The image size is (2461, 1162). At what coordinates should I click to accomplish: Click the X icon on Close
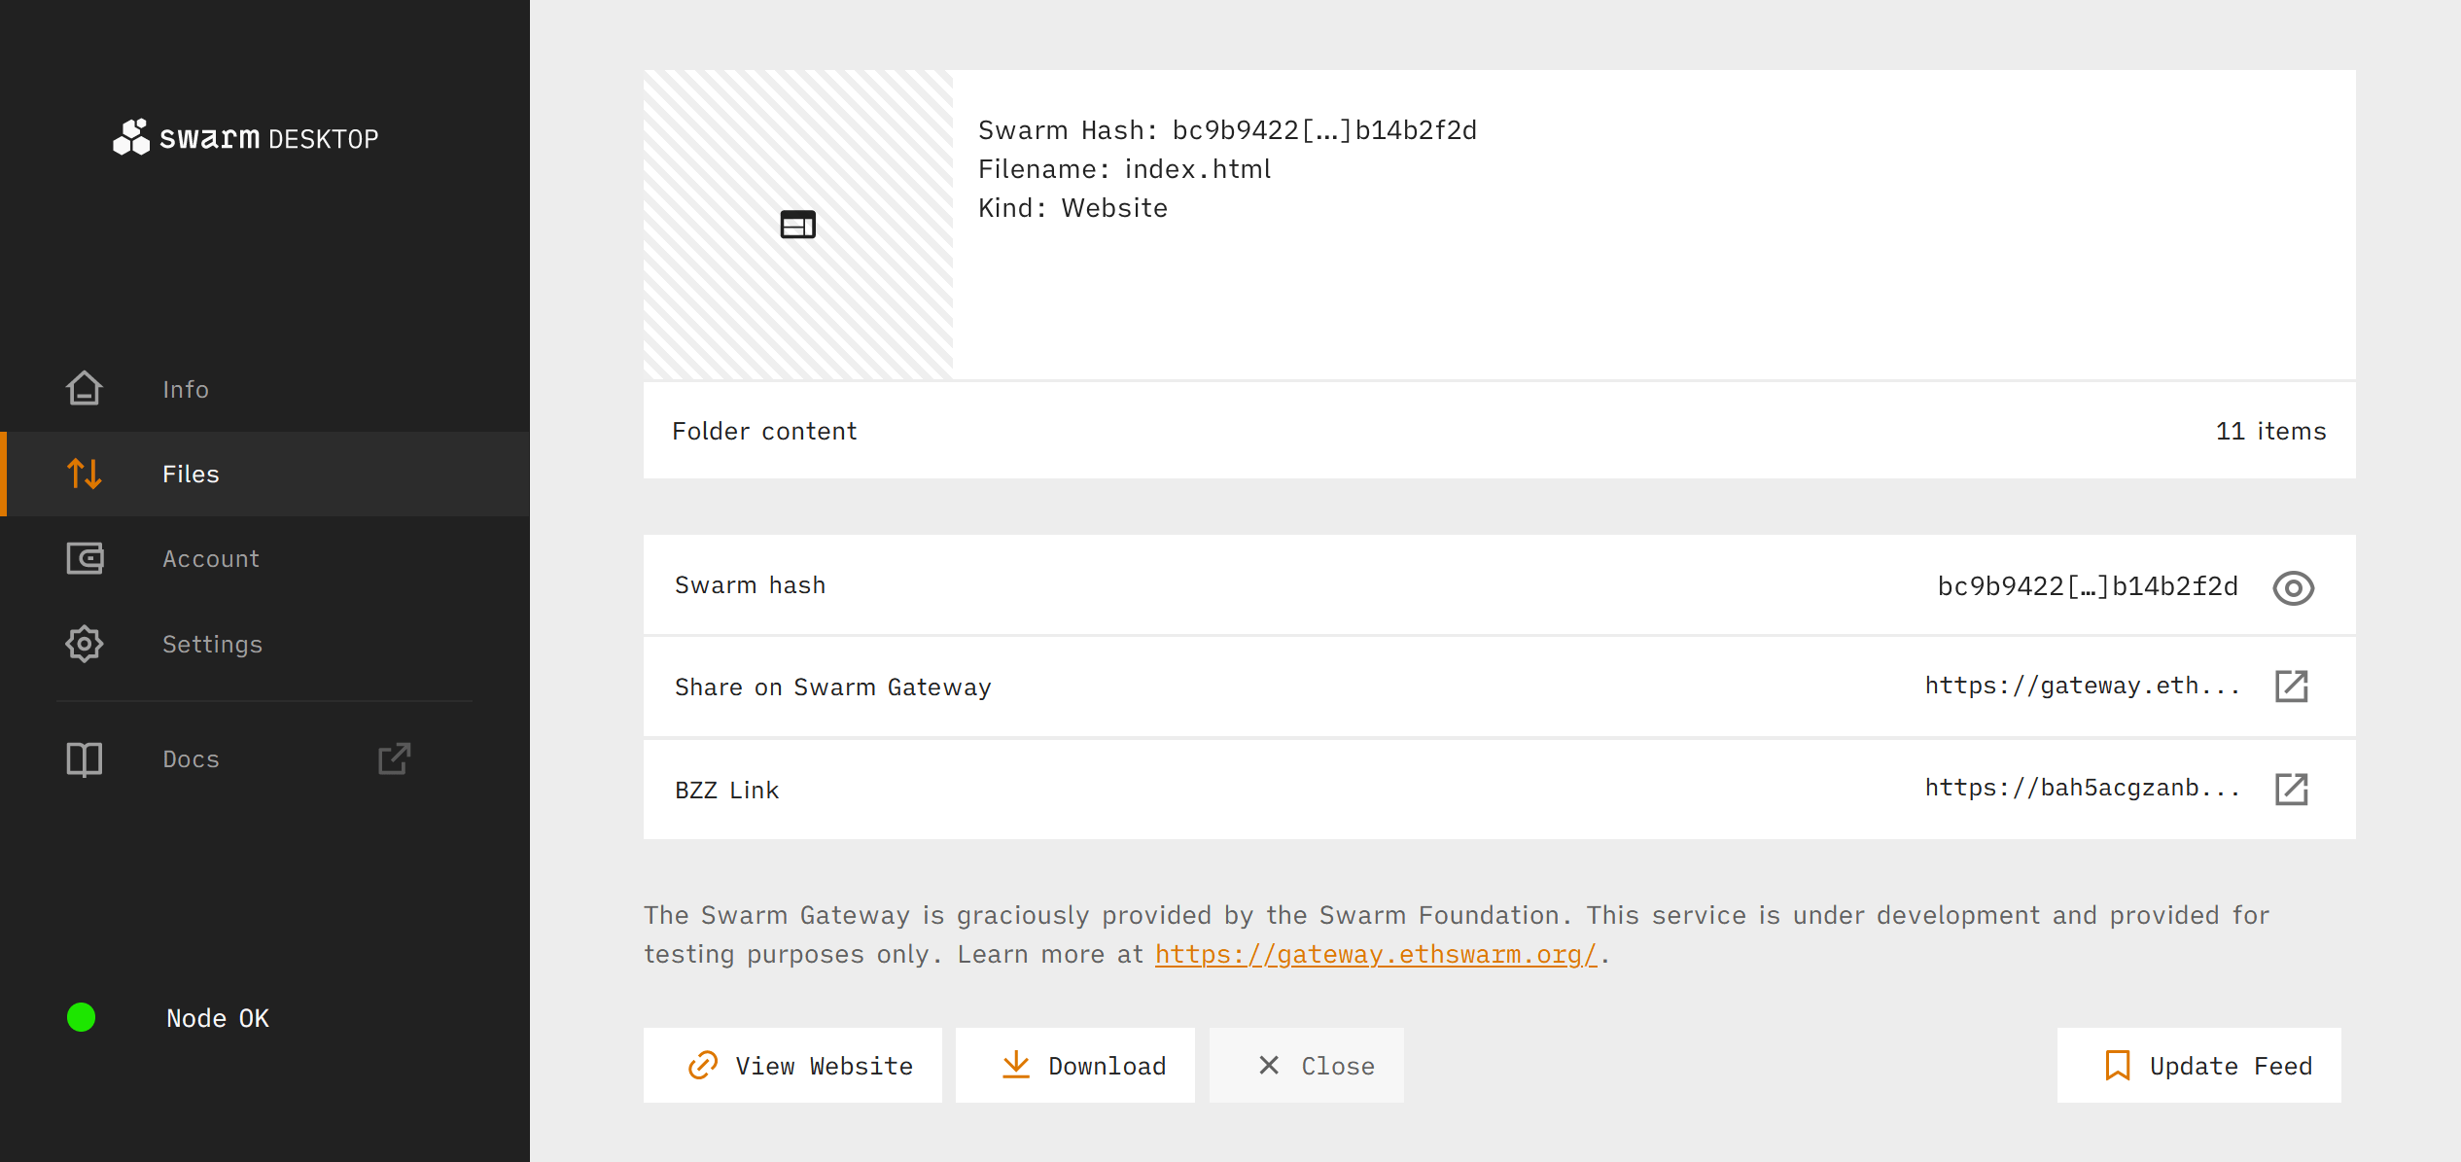pyautogui.click(x=1269, y=1066)
